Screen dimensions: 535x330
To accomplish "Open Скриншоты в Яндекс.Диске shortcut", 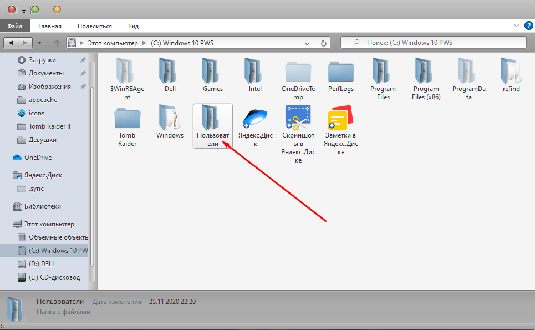I will [298, 118].
